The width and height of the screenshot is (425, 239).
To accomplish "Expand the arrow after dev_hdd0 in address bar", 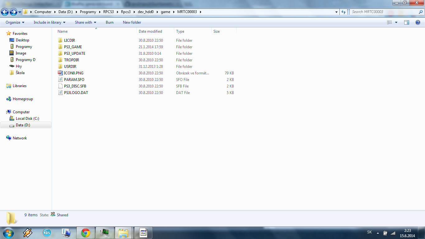I will click(x=157, y=12).
